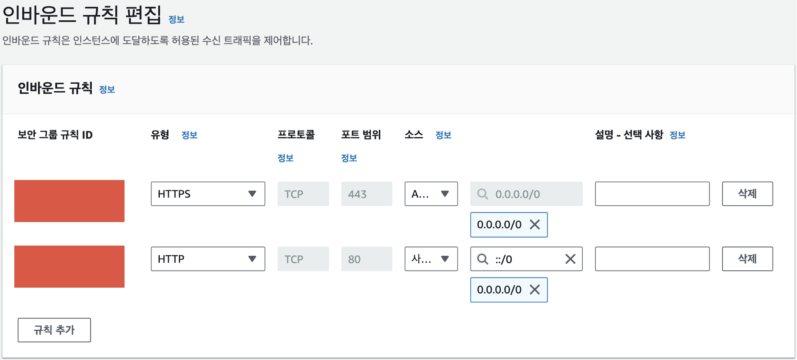Click the 정보 link beside 유형 column
797x360 pixels.
pos(189,135)
